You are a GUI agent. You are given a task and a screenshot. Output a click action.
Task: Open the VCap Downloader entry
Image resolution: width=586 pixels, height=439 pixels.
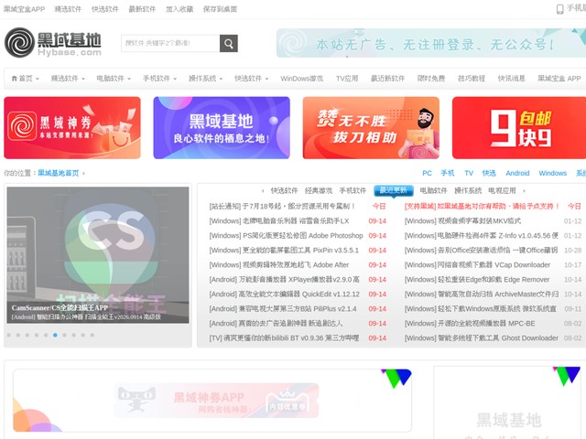tap(477, 264)
